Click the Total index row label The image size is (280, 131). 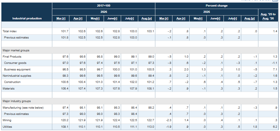pos(10,31)
